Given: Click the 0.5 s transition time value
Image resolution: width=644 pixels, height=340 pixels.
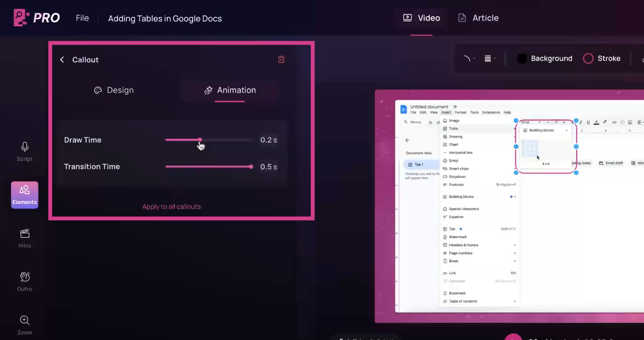Looking at the screenshot, I should pos(269,166).
